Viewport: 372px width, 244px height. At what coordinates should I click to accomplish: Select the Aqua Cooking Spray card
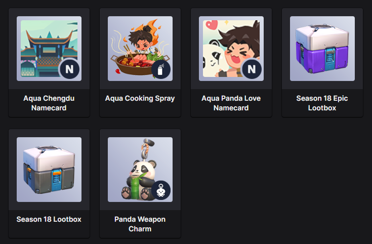click(x=140, y=63)
